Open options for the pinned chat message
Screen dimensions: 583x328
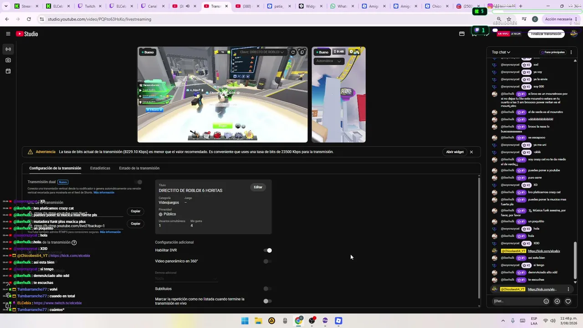click(x=568, y=289)
